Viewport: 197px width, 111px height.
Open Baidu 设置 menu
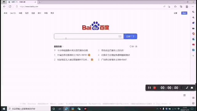pos(175,13)
